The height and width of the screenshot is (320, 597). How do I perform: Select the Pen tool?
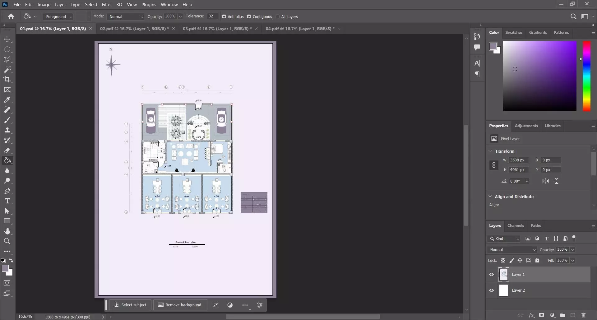tap(7, 191)
